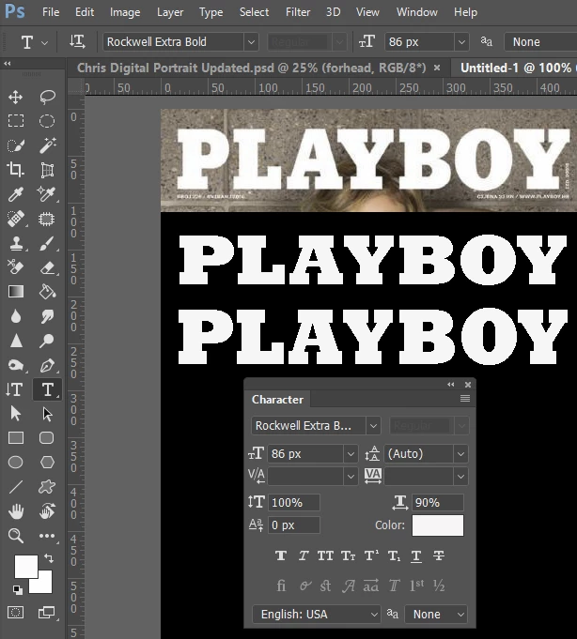
Task: Expand the kerning dropdown
Action: (x=351, y=477)
